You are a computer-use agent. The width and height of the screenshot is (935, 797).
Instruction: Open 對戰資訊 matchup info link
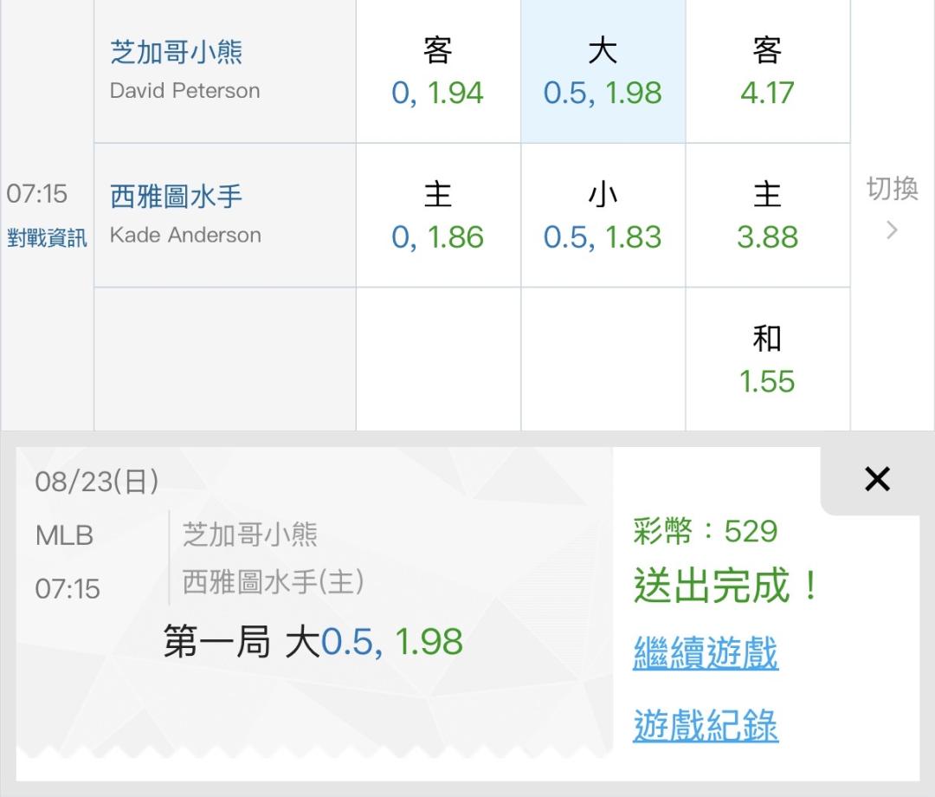[47, 238]
